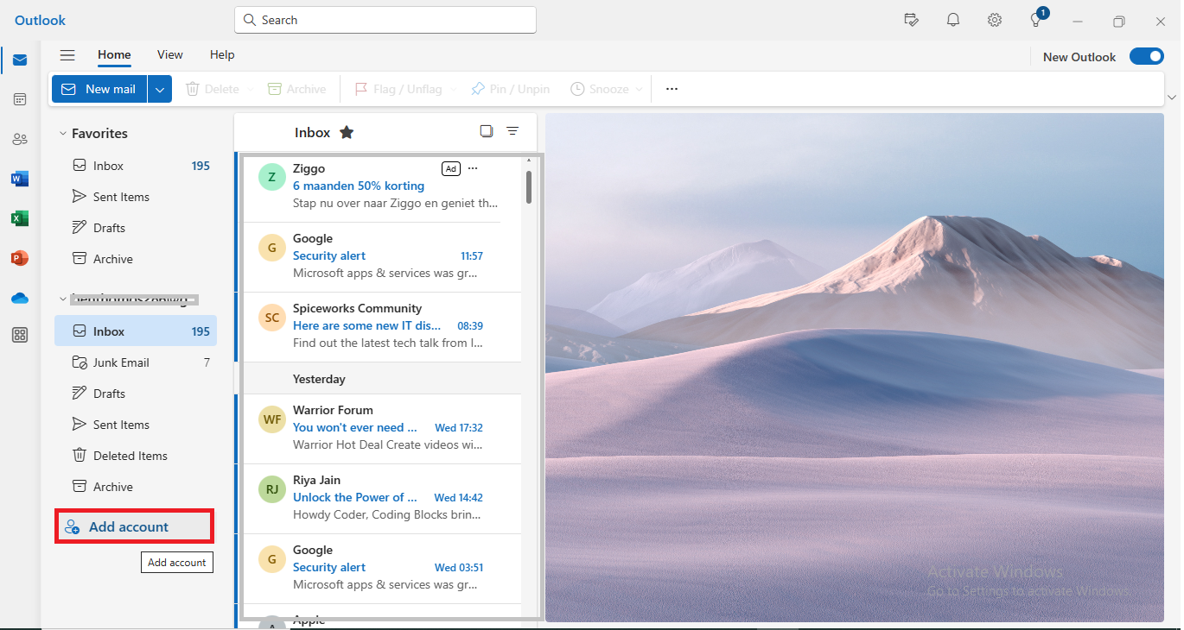Open OneDrive cloud icon
This screenshot has width=1184, height=630.
point(20,298)
